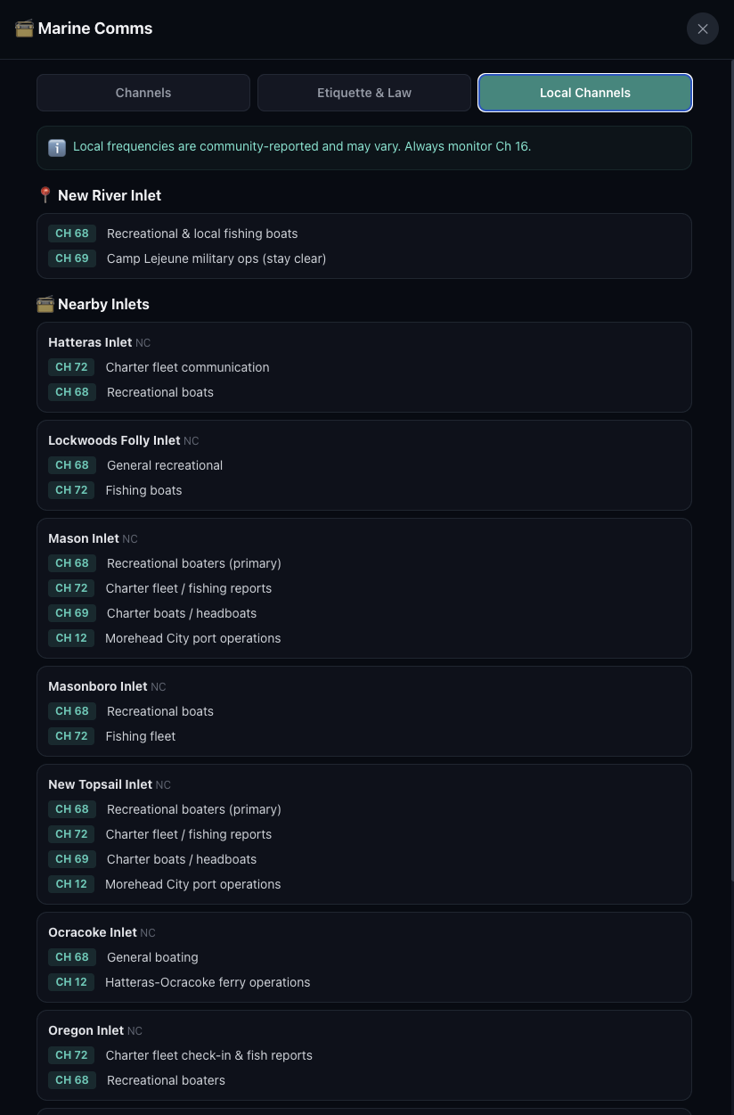This screenshot has width=734, height=1115.
Task: Click the CH 12 badge for Ocracoke ferry operations
Action: click(x=71, y=981)
